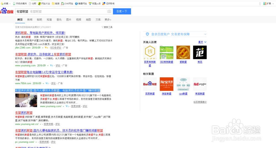Open the 有范 black logo thumbnail

[200, 52]
